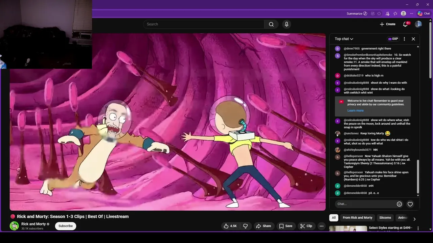This screenshot has width=433, height=243.
Task: Select the Sitcoms filter chip
Action: pos(385,218)
